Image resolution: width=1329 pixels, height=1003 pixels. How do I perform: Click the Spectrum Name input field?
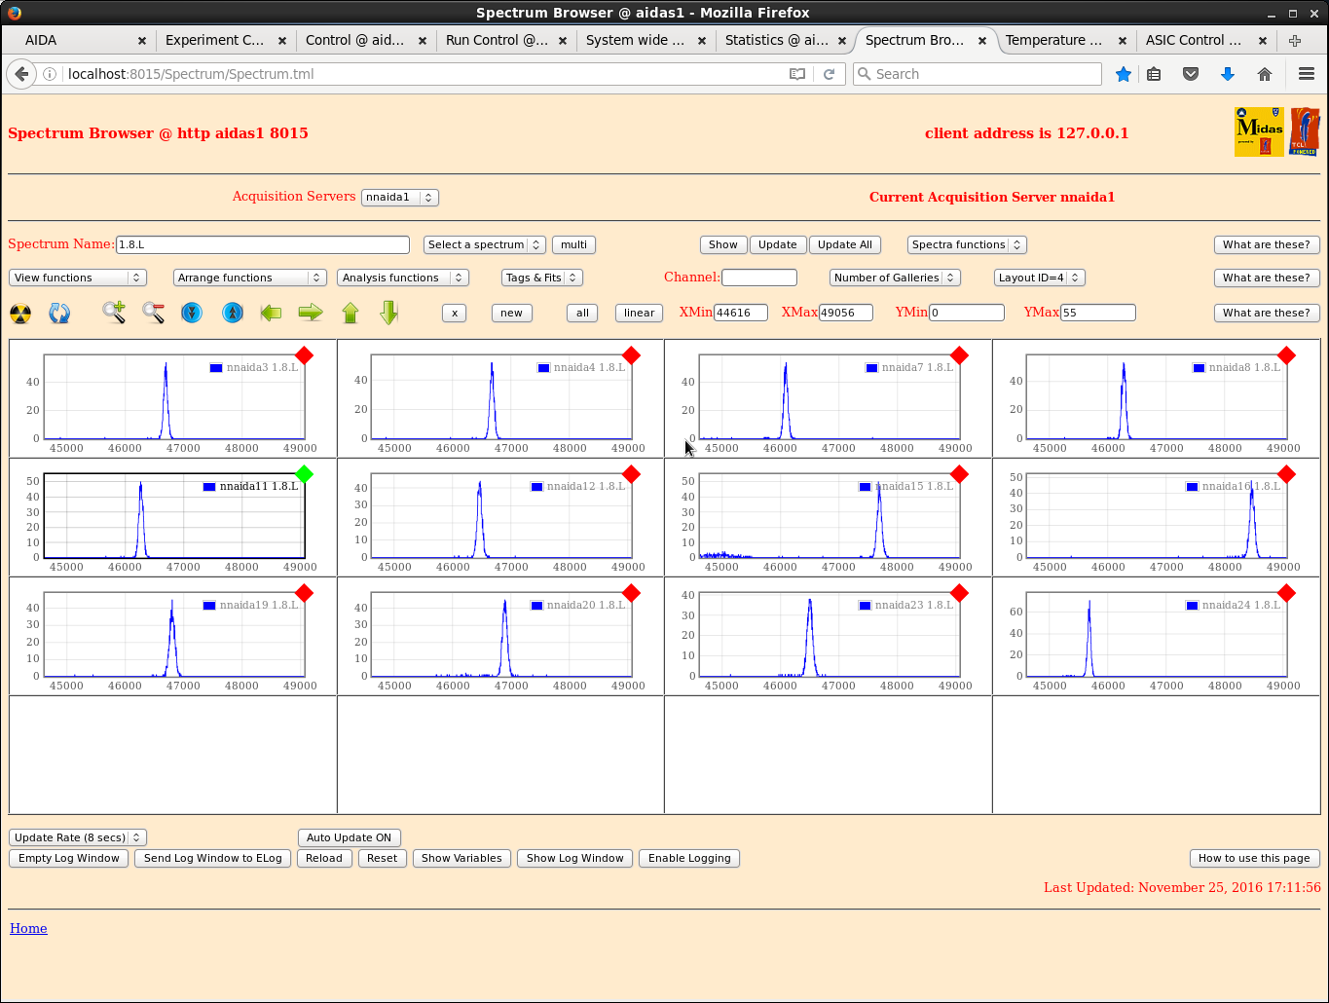pyautogui.click(x=263, y=245)
